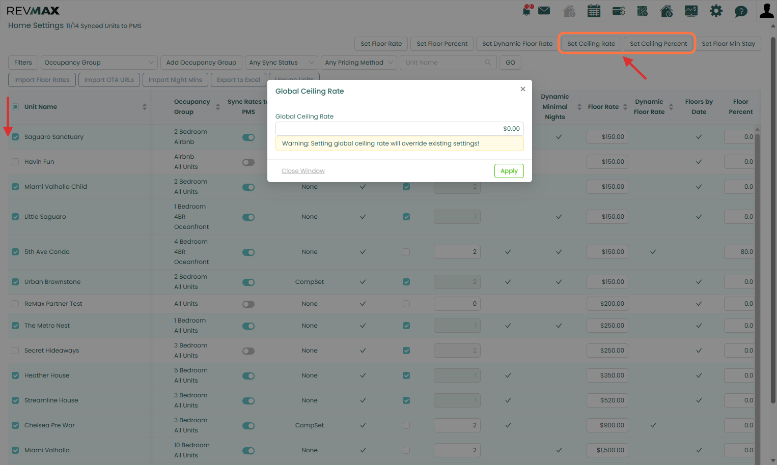The height and width of the screenshot is (465, 777).
Task: Open the user profile icon
Action: 766,11
